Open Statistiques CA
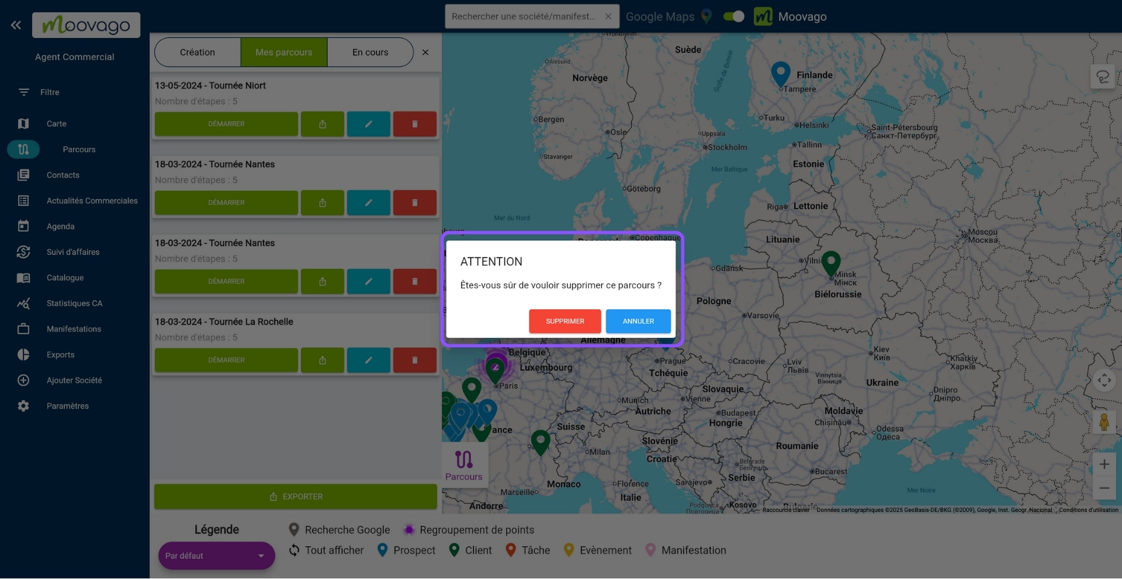Image resolution: width=1122 pixels, height=579 pixels. 74,303
